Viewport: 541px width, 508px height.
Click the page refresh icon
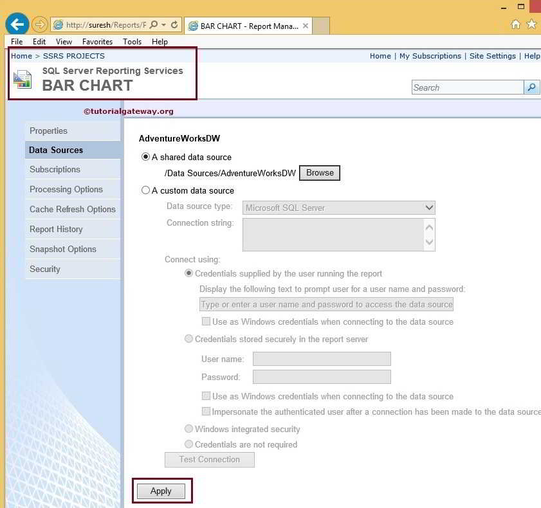(174, 24)
